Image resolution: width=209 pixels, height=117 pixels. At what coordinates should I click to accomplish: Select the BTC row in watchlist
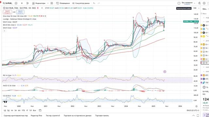pos(205,75)
